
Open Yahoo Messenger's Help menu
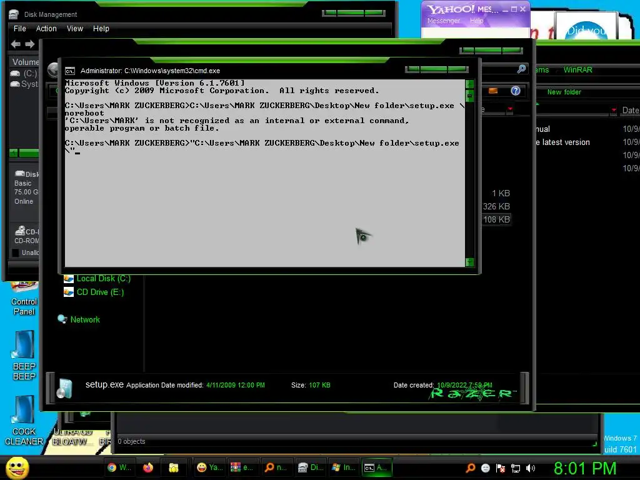(476, 21)
